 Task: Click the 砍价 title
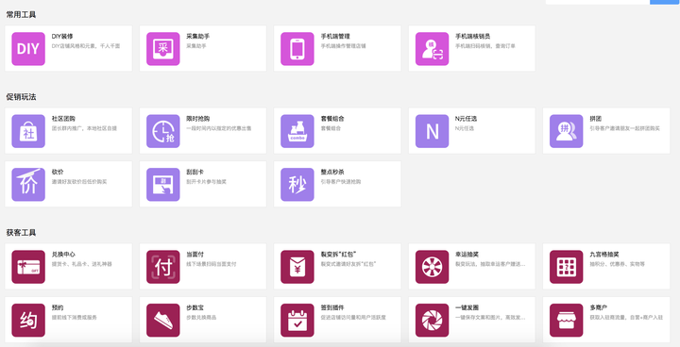[58, 172]
